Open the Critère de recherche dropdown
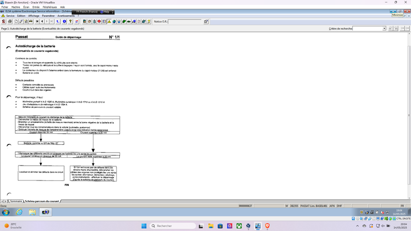The height and width of the screenshot is (231, 411). pyautogui.click(x=384, y=28)
